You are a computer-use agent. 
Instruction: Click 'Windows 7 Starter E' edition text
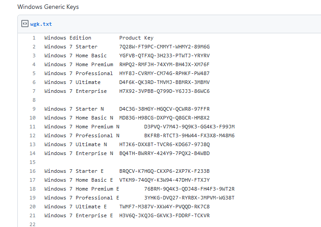click(74, 171)
